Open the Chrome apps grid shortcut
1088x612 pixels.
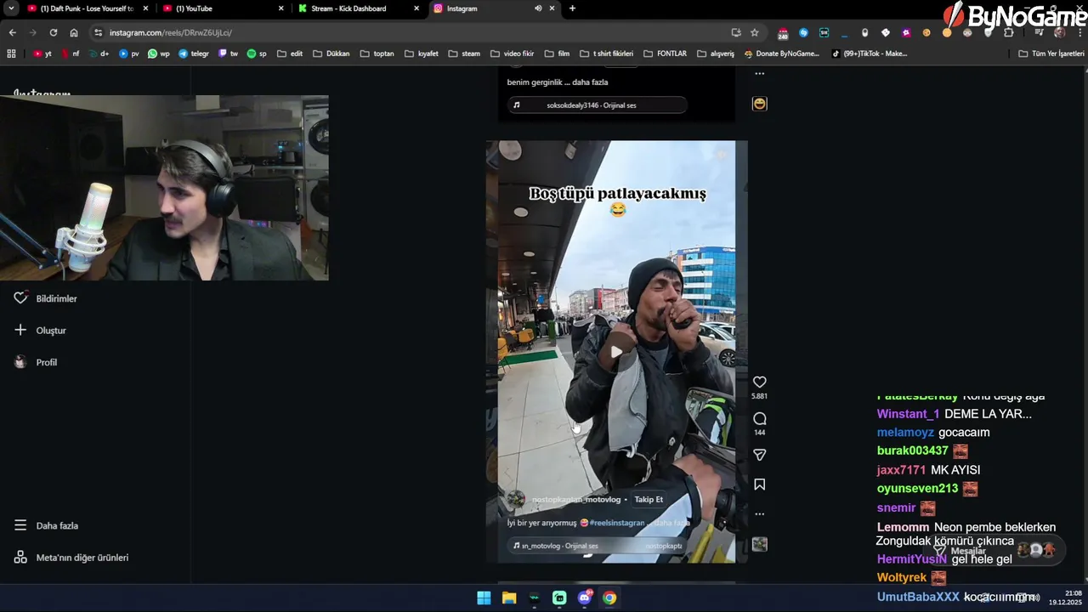11,54
